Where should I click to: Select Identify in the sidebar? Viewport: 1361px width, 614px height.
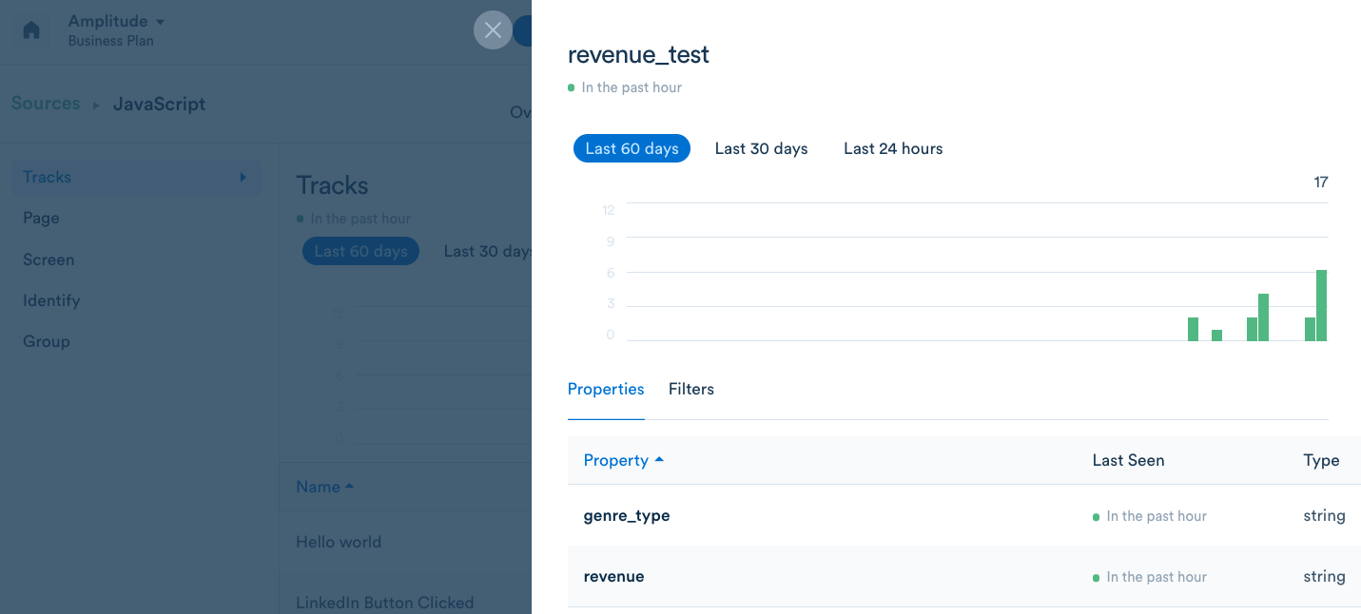tap(51, 300)
